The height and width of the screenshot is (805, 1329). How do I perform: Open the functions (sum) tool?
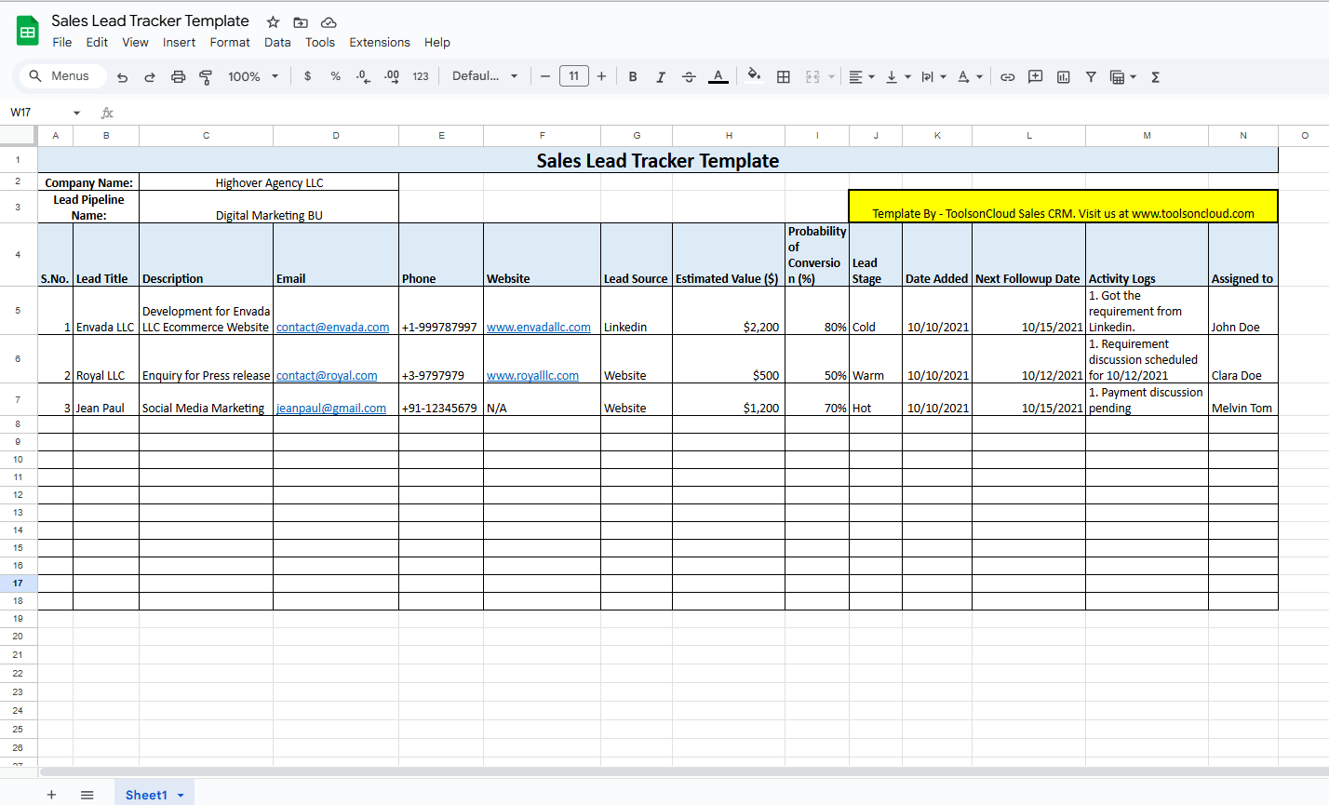[1154, 76]
